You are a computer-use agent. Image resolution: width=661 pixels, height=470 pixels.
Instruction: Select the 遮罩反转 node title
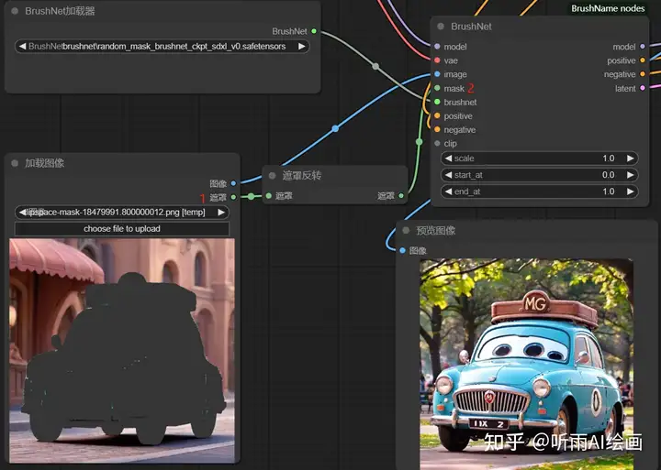click(x=302, y=176)
